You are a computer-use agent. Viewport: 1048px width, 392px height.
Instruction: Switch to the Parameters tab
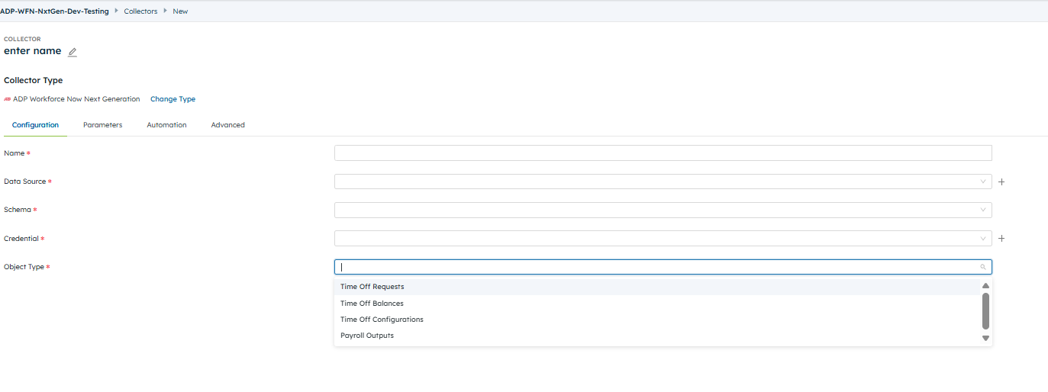pyautogui.click(x=102, y=125)
